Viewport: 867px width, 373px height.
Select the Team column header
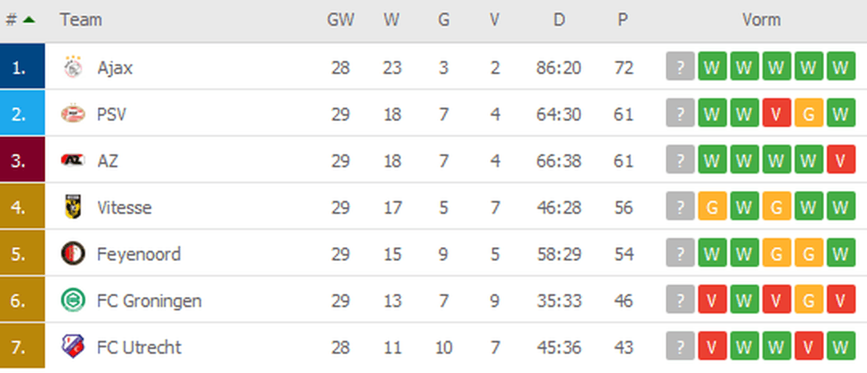point(81,19)
